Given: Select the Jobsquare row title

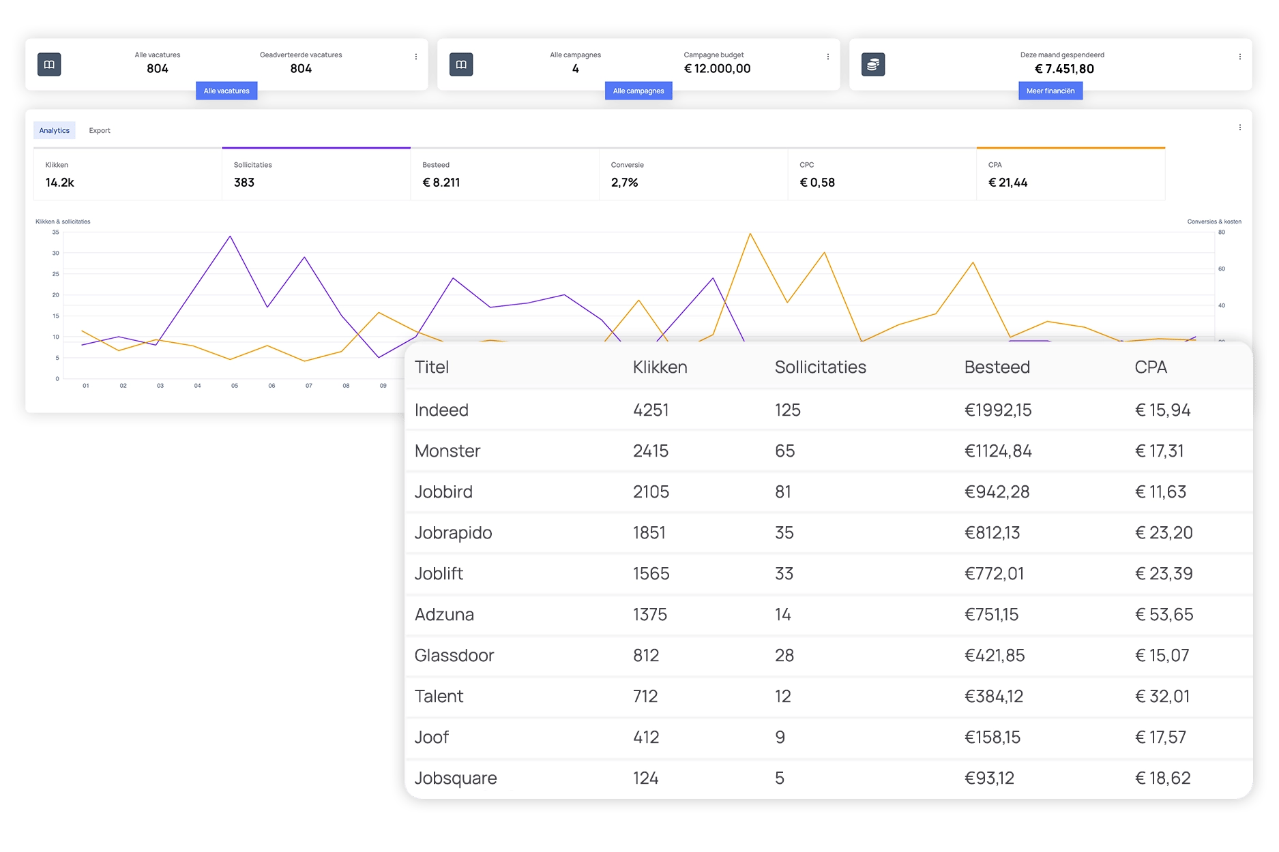Looking at the screenshot, I should point(456,778).
